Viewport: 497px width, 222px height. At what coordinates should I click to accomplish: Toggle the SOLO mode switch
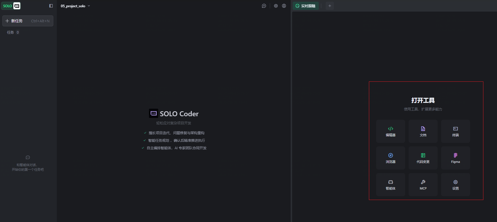point(11,6)
